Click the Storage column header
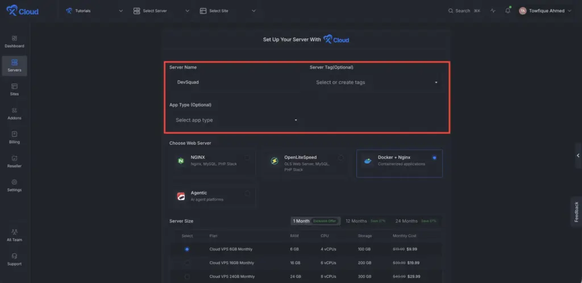 click(365, 235)
